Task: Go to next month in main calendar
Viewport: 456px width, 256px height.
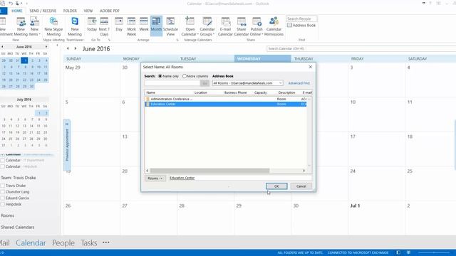Action: (x=76, y=48)
